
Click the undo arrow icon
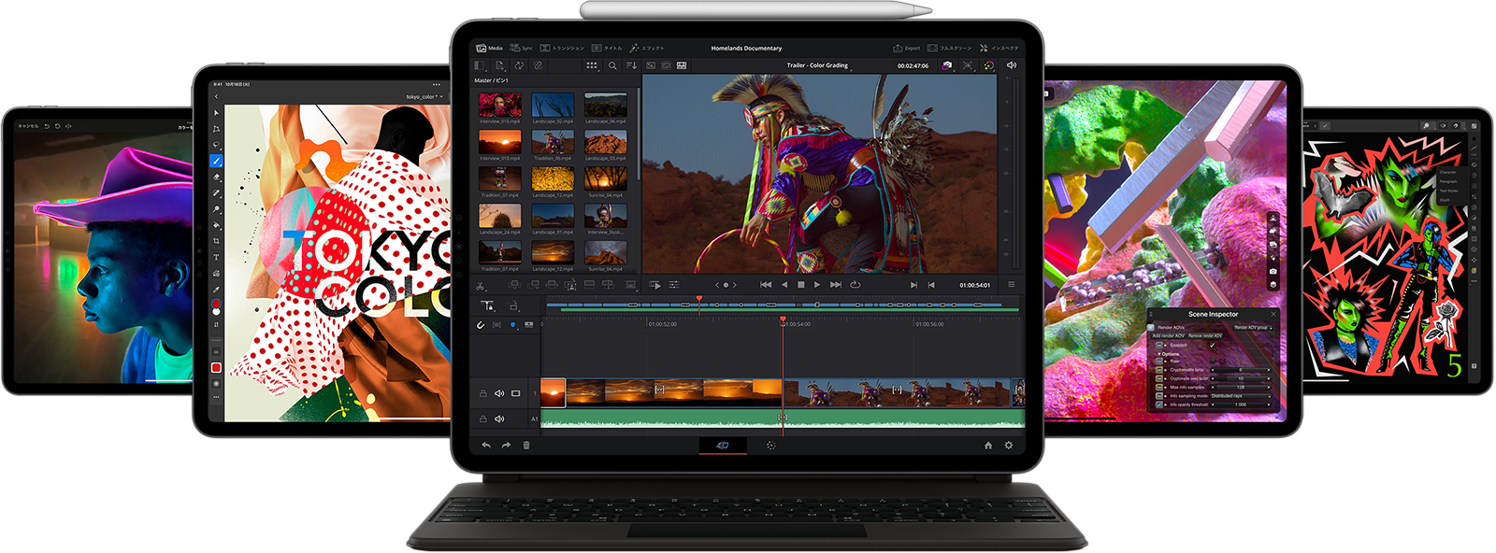coord(486,446)
